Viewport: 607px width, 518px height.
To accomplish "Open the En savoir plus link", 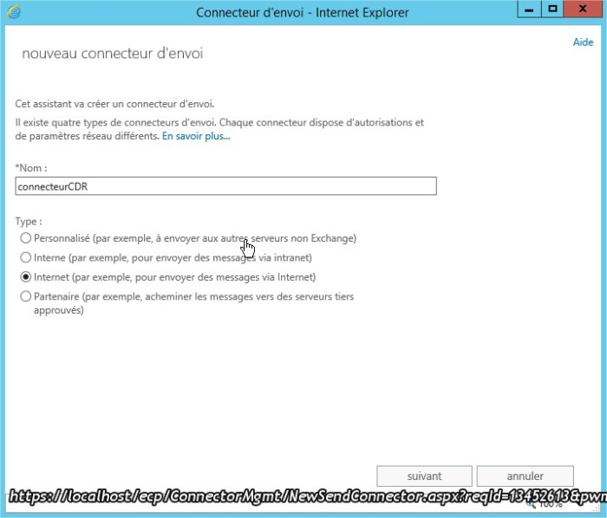I will 196,136.
